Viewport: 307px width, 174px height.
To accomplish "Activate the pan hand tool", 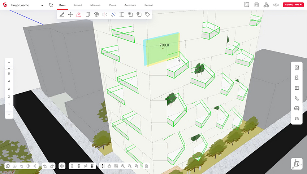I will pos(109,166).
